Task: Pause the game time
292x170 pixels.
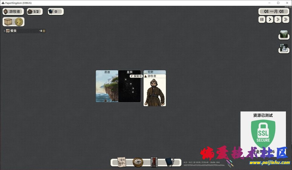Action: point(262,19)
